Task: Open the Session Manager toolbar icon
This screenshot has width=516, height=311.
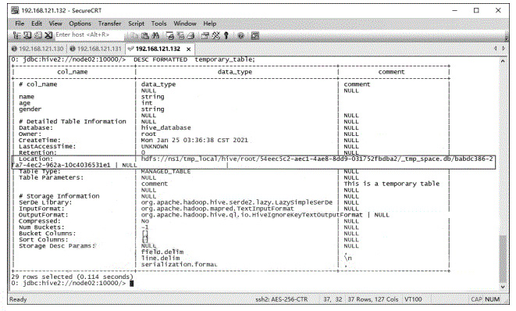Action: (x=16, y=35)
